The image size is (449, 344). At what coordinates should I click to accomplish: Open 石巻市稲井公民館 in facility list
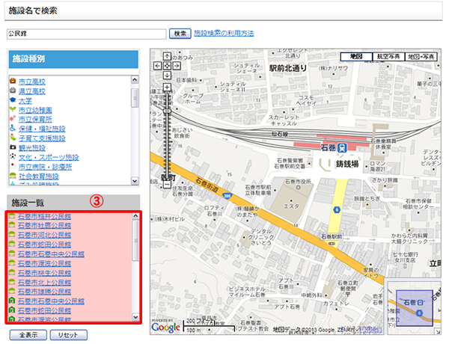44,217
